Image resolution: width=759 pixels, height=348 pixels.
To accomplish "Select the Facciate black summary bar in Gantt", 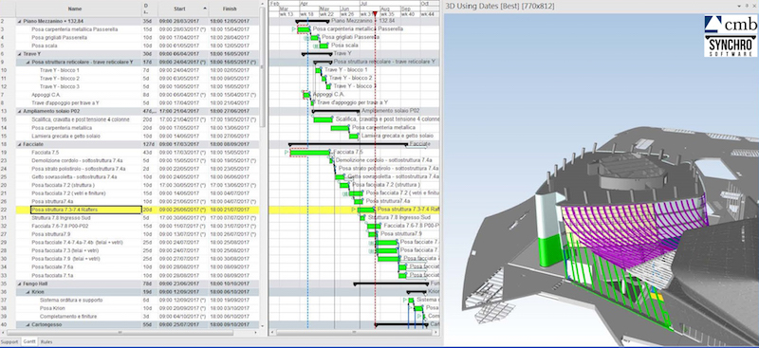I will [348, 144].
